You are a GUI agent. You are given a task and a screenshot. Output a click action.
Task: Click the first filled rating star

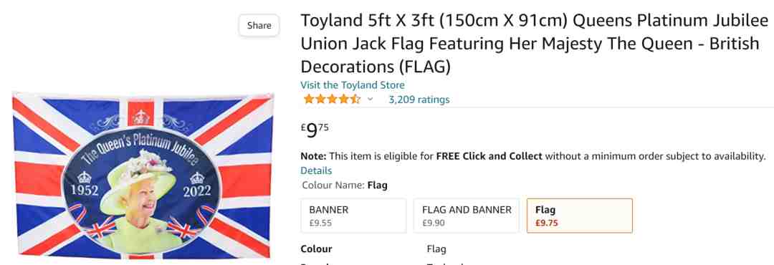309,99
